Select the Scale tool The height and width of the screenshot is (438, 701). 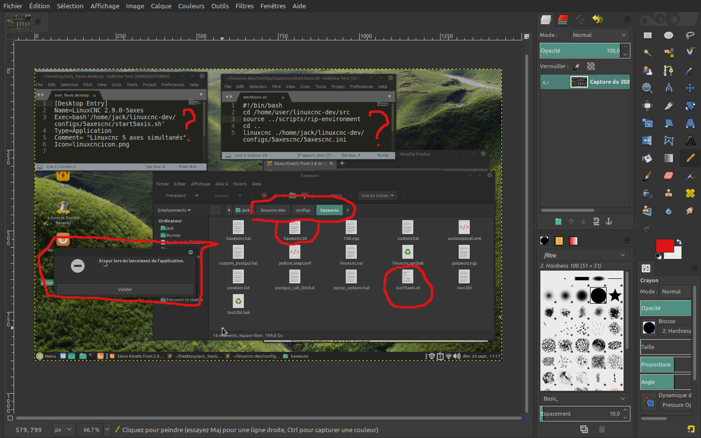click(647, 123)
